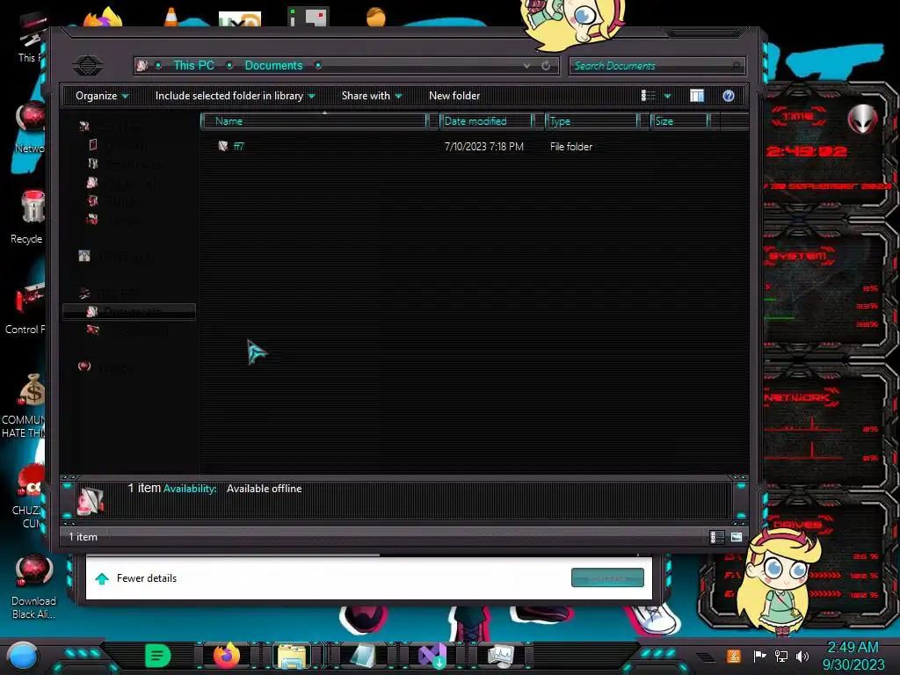Click the folder thumbnail in details pane
The image size is (900, 675).
(91, 500)
